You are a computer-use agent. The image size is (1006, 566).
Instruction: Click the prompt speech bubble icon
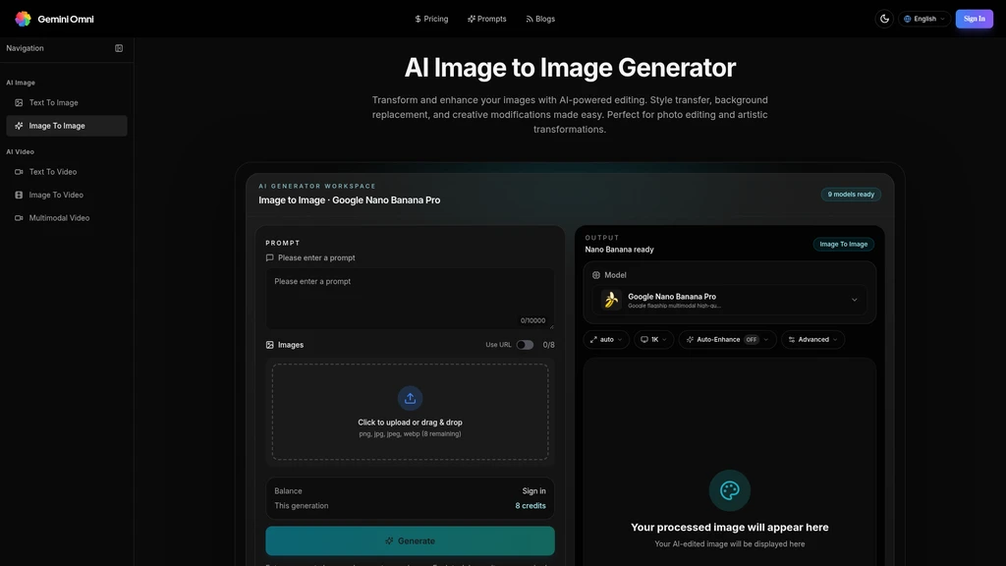click(x=269, y=258)
